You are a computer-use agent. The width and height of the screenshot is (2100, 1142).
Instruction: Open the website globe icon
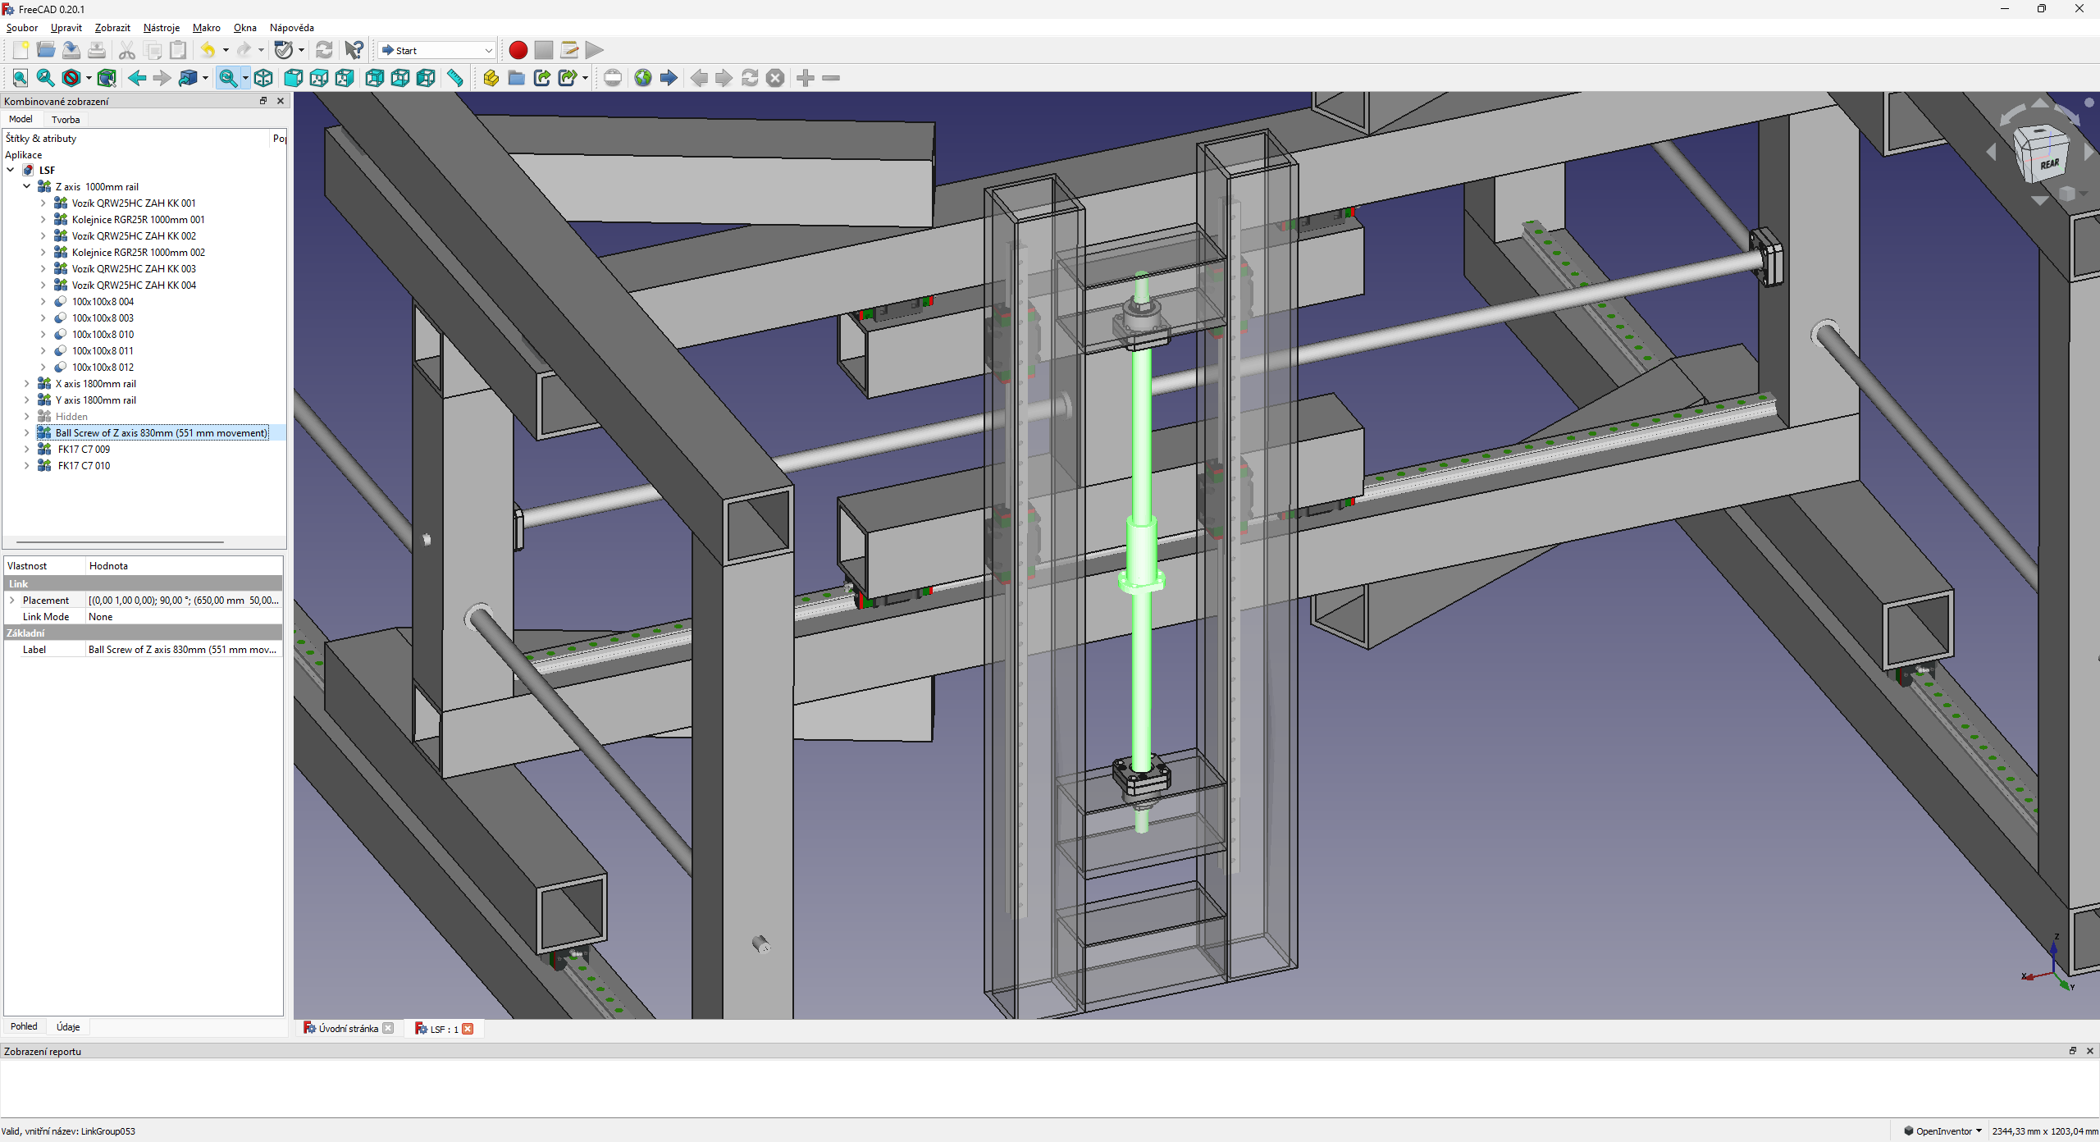pos(643,78)
